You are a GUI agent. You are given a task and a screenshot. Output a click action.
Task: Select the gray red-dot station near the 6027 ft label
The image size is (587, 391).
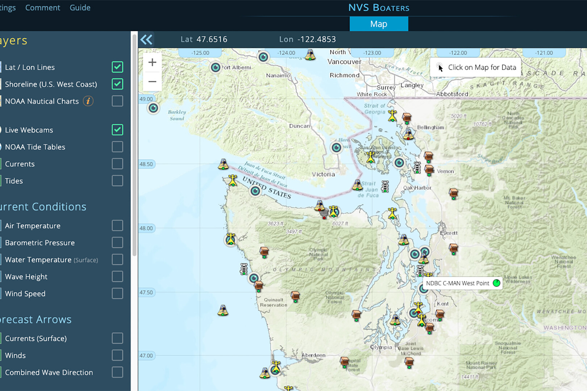pos(324,214)
